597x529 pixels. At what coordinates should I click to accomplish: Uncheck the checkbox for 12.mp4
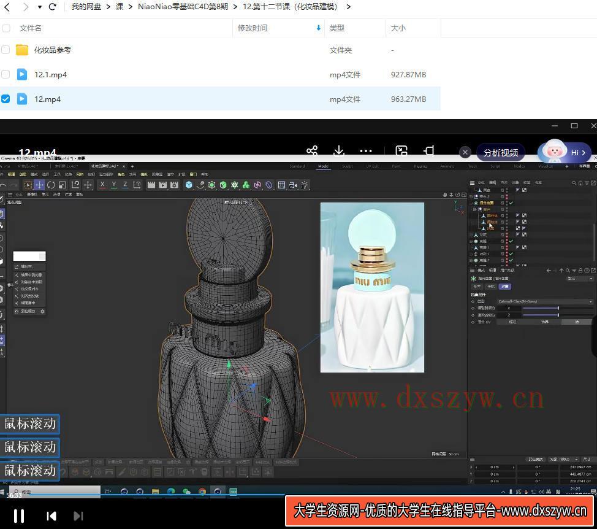(x=6, y=99)
